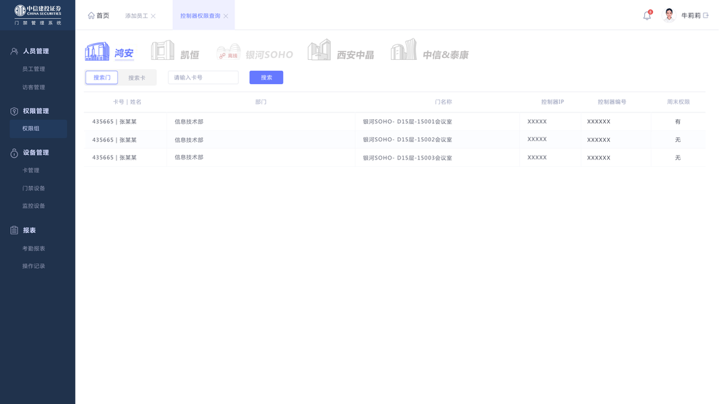The width and height of the screenshot is (719, 404).
Task: Click the username 牛莉莉
Action: point(691,15)
